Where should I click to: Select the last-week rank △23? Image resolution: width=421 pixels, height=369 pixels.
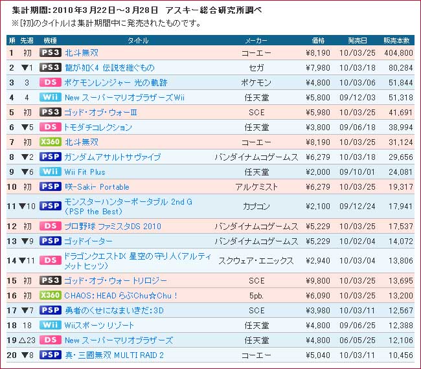[27, 341]
